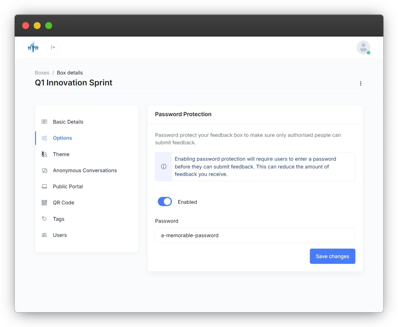Click the Options sliders icon
Screen dimensions: 398x327
tap(44, 138)
